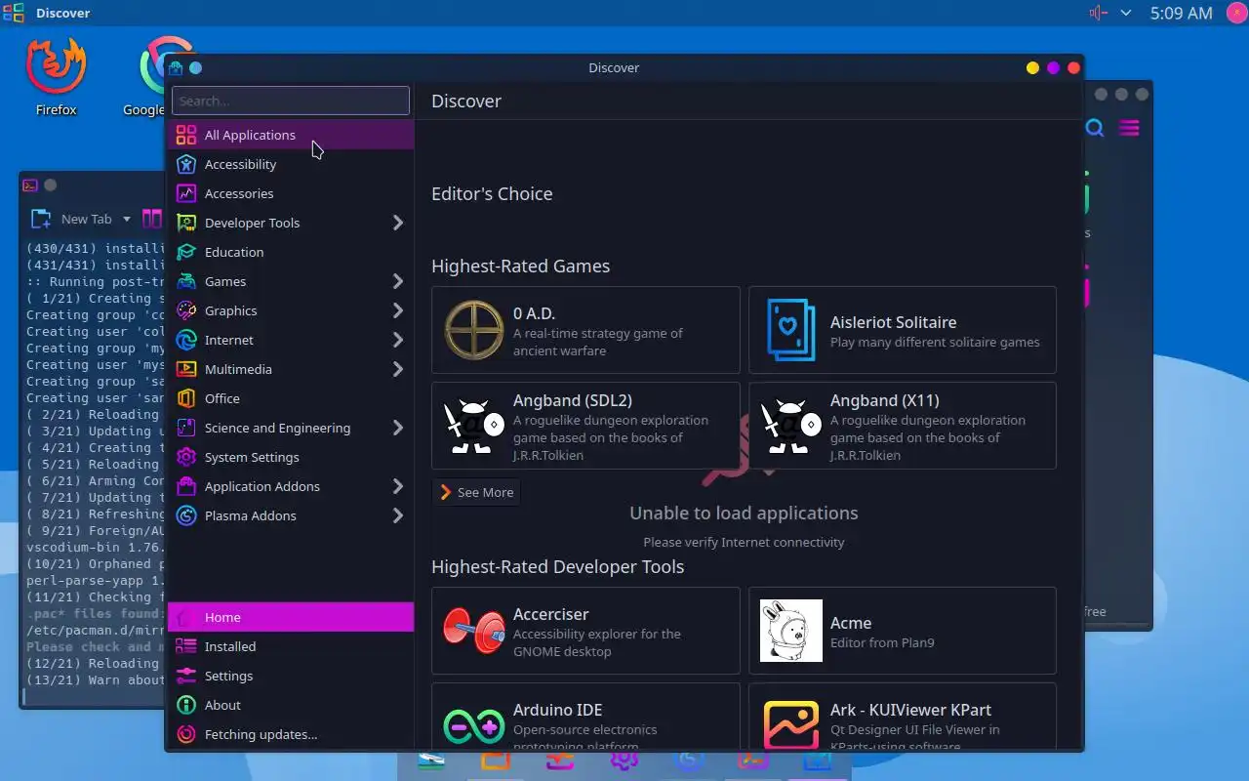Click the New Tab icon in terminal window

pyautogui.click(x=41, y=219)
